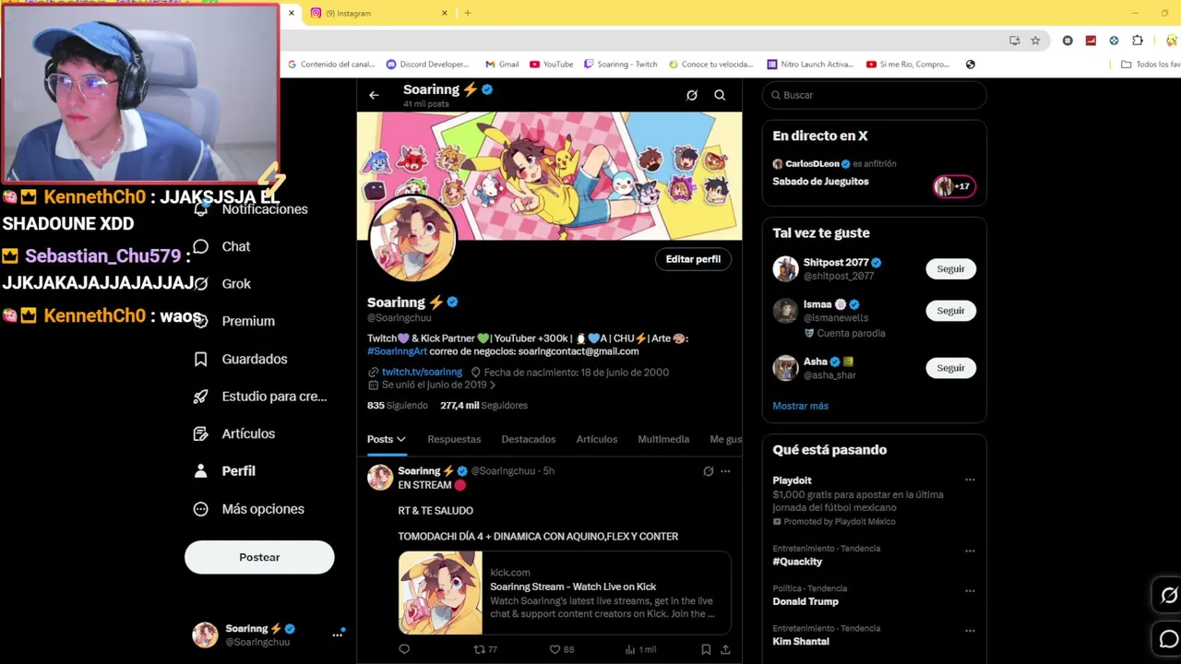Reply to the post via comment icon
This screenshot has height=664, width=1181.
pyautogui.click(x=404, y=649)
